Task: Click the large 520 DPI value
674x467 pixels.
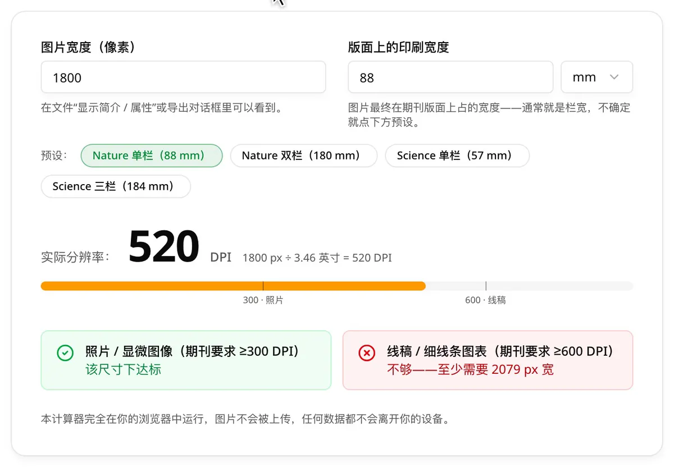Action: 163,247
